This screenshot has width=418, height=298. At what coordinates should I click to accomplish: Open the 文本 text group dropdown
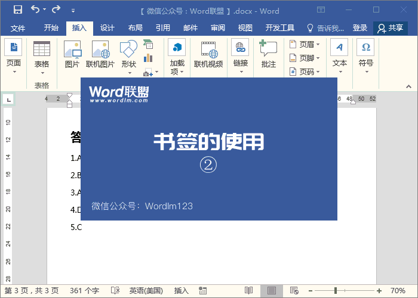click(x=339, y=57)
